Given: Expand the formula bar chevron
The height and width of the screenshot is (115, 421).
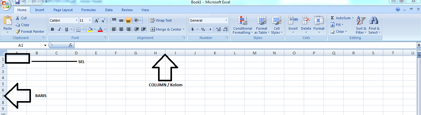Looking at the screenshot, I should tap(419, 45).
